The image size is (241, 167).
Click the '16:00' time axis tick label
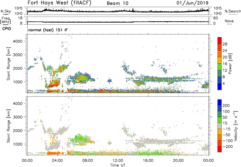pos(148,161)
